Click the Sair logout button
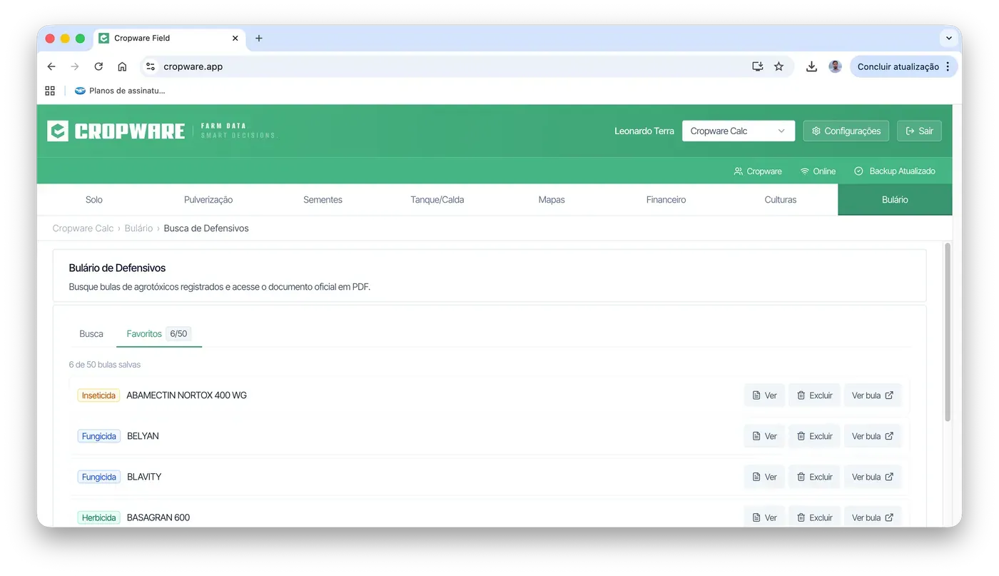Screen dimensions: 999x576 tap(919, 131)
